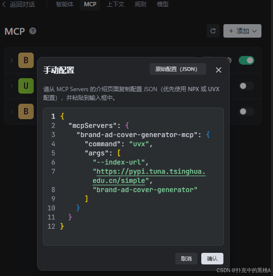Expand the first B server row
The width and height of the screenshot is (273, 276).
pos(12,60)
